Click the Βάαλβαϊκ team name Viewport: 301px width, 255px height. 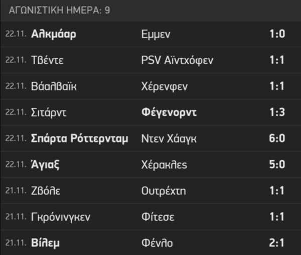point(54,86)
